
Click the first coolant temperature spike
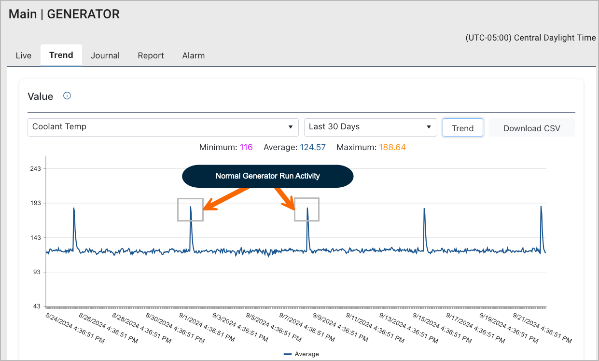click(x=74, y=227)
